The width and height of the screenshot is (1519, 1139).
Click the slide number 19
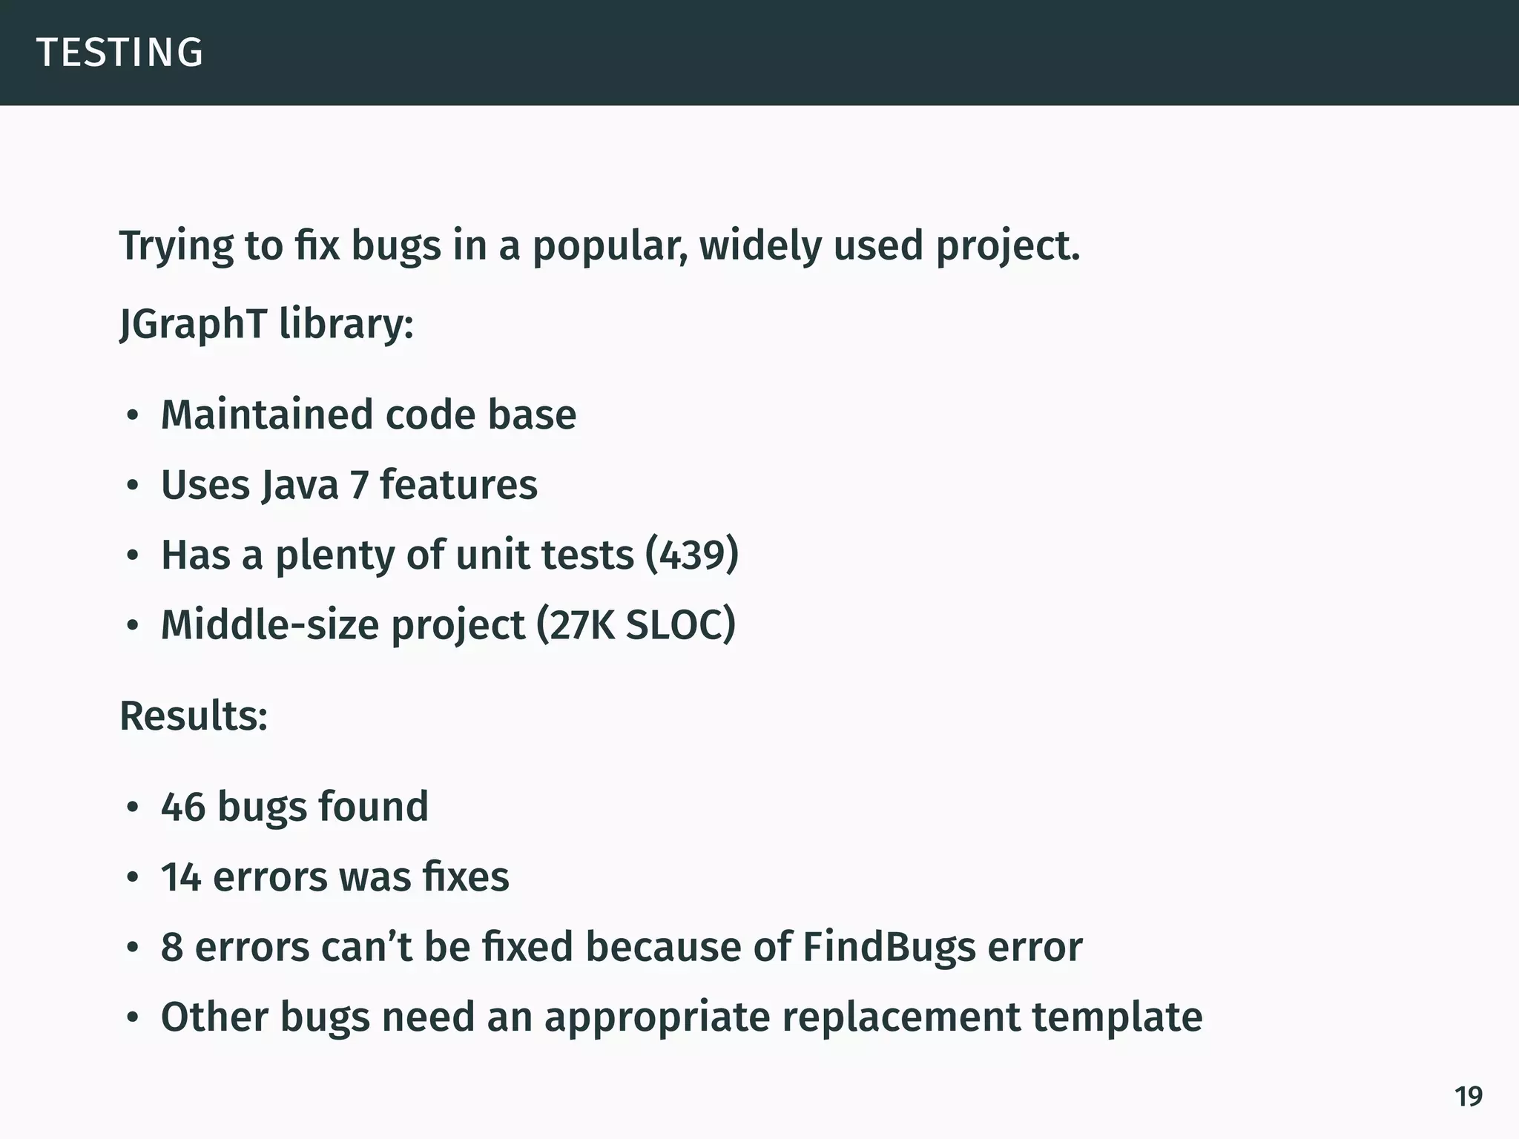click(1469, 1096)
